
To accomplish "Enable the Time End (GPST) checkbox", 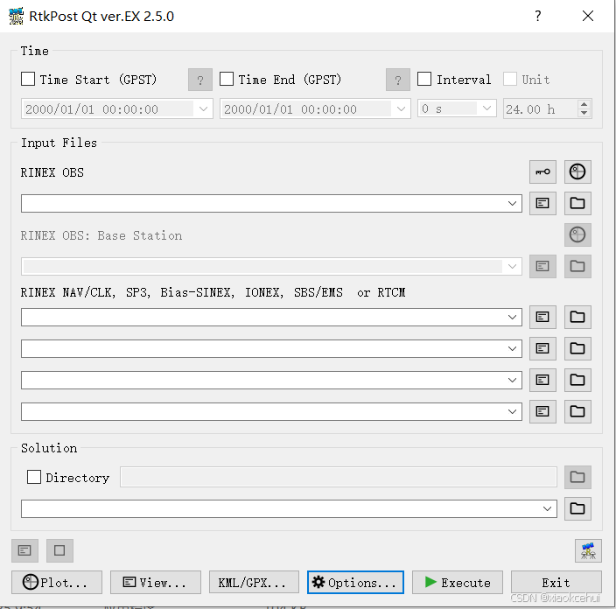I will (227, 79).
